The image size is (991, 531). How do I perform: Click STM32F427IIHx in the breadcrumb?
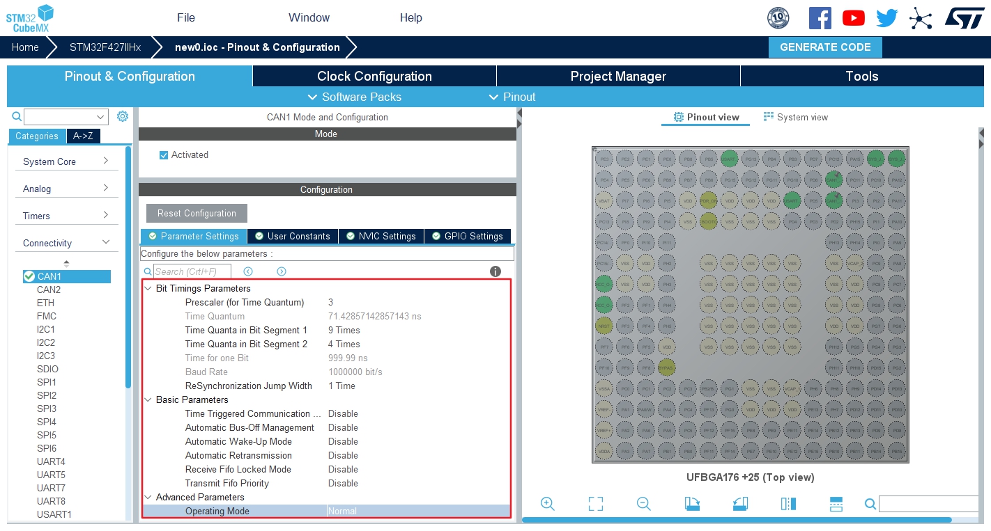tap(105, 47)
